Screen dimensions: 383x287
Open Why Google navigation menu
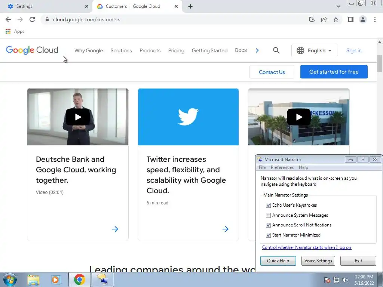click(89, 50)
